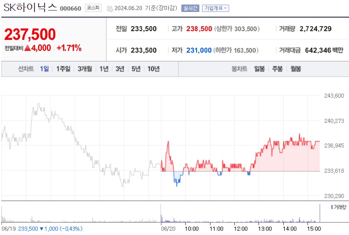Click the stock code 000660
349x235 pixels.
coord(71,8)
